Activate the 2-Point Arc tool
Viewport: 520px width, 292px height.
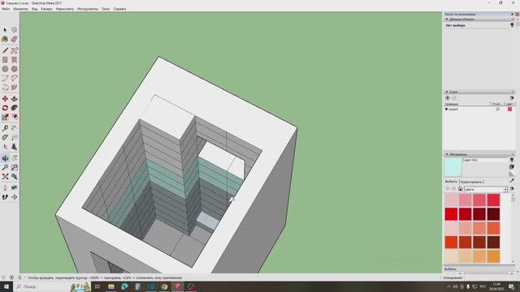click(15, 78)
